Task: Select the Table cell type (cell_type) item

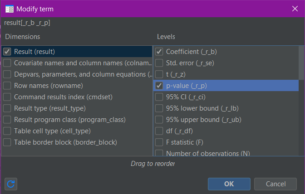Action: pyautogui.click(x=7, y=131)
